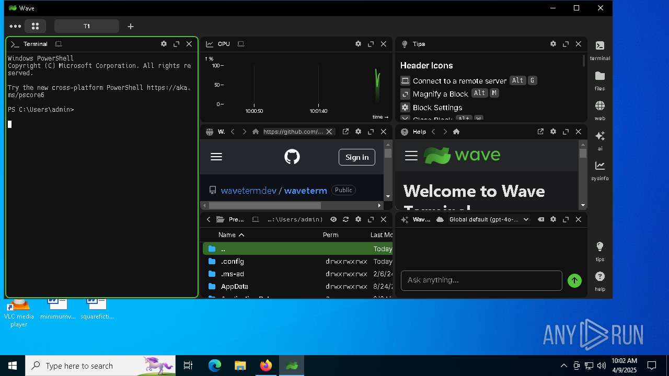The height and width of the screenshot is (376, 669).
Task: Open Microsoft Edge from taskbar
Action: [215, 366]
